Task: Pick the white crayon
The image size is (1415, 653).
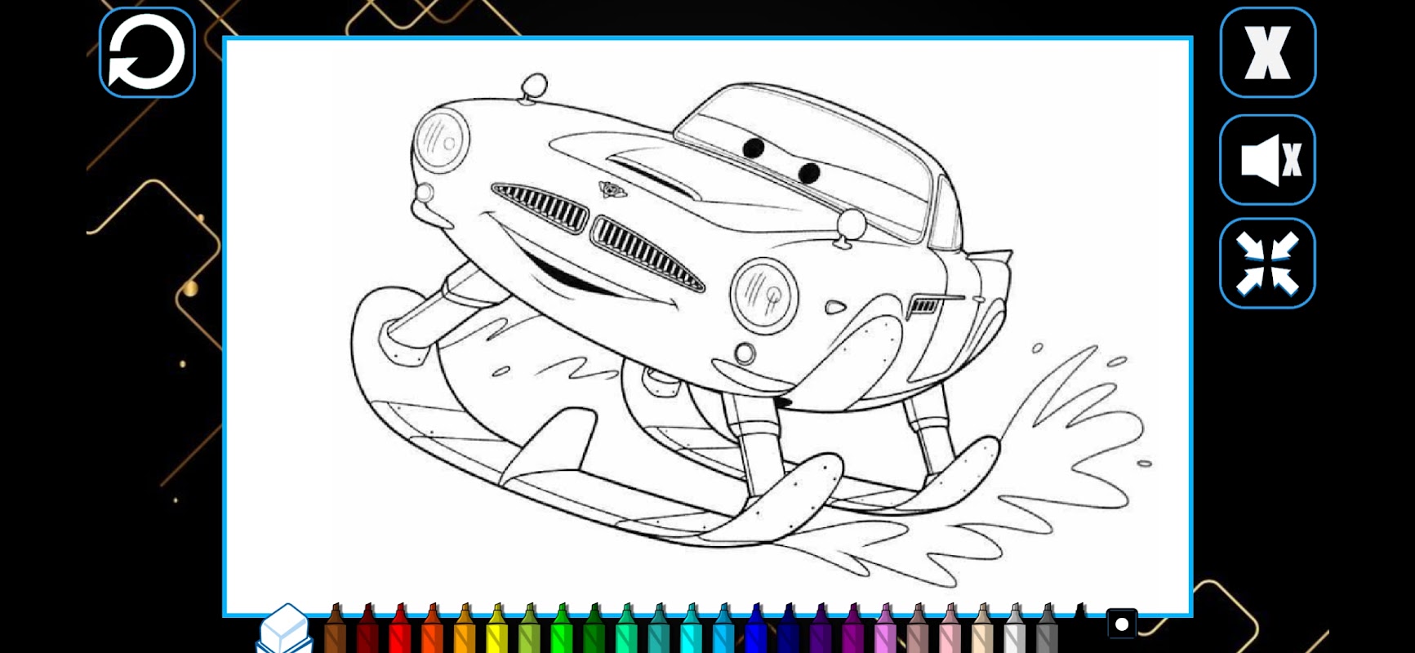Action: [1015, 629]
